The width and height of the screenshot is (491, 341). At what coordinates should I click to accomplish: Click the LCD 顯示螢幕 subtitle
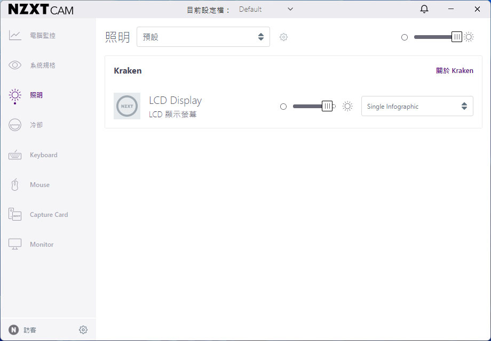pyautogui.click(x=173, y=115)
